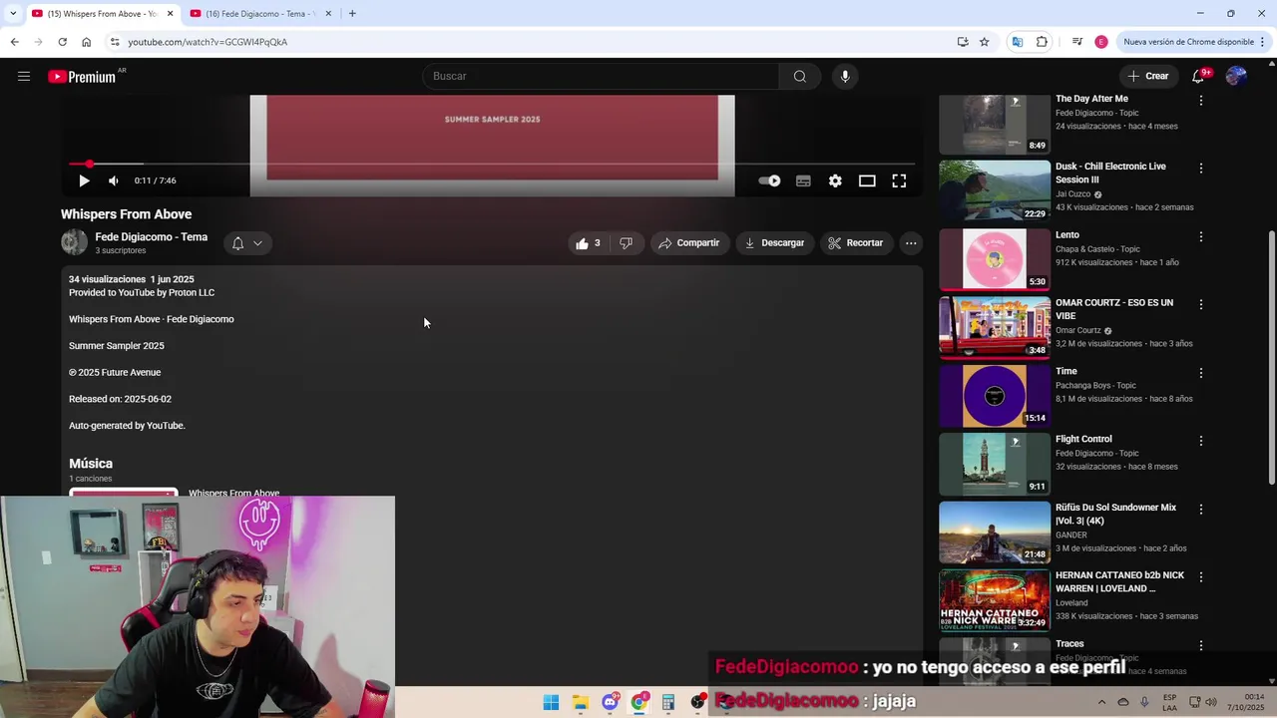This screenshot has width=1277, height=718.
Task: Open options for The Day After Me
Action: pyautogui.click(x=1201, y=101)
